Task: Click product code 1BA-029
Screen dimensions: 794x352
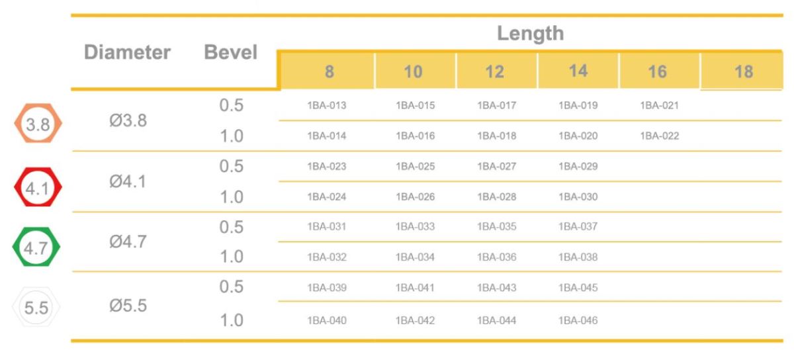Action: [x=578, y=167]
